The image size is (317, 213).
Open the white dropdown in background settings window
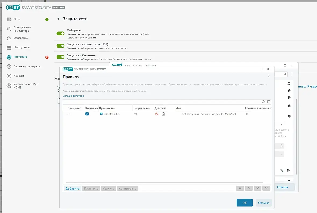pos(279,124)
